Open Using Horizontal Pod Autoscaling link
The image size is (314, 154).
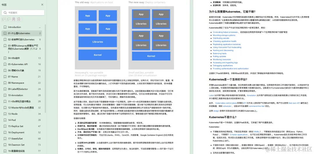(x=227, y=47)
